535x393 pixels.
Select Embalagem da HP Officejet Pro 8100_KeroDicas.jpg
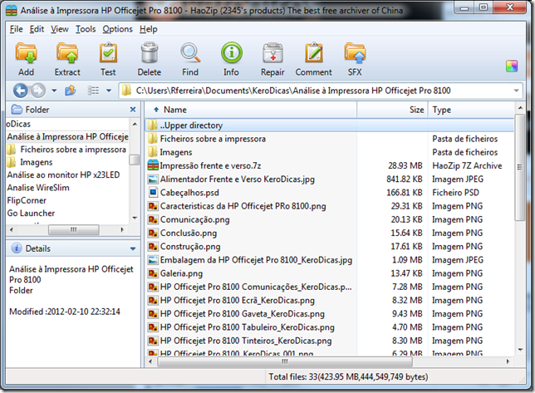pos(330,260)
